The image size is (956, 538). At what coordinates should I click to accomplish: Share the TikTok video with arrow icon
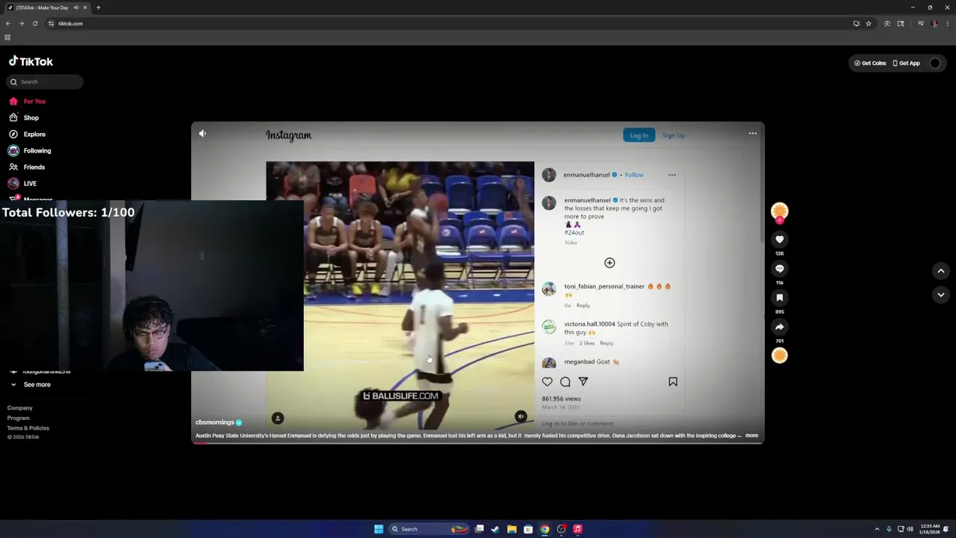tap(780, 327)
